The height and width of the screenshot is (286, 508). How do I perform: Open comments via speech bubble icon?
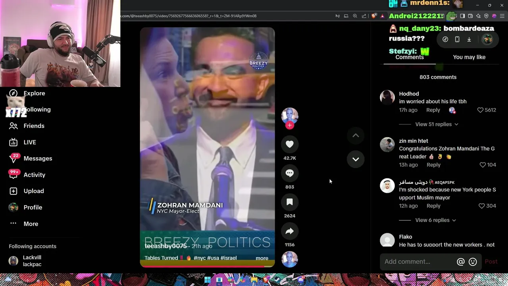click(290, 173)
